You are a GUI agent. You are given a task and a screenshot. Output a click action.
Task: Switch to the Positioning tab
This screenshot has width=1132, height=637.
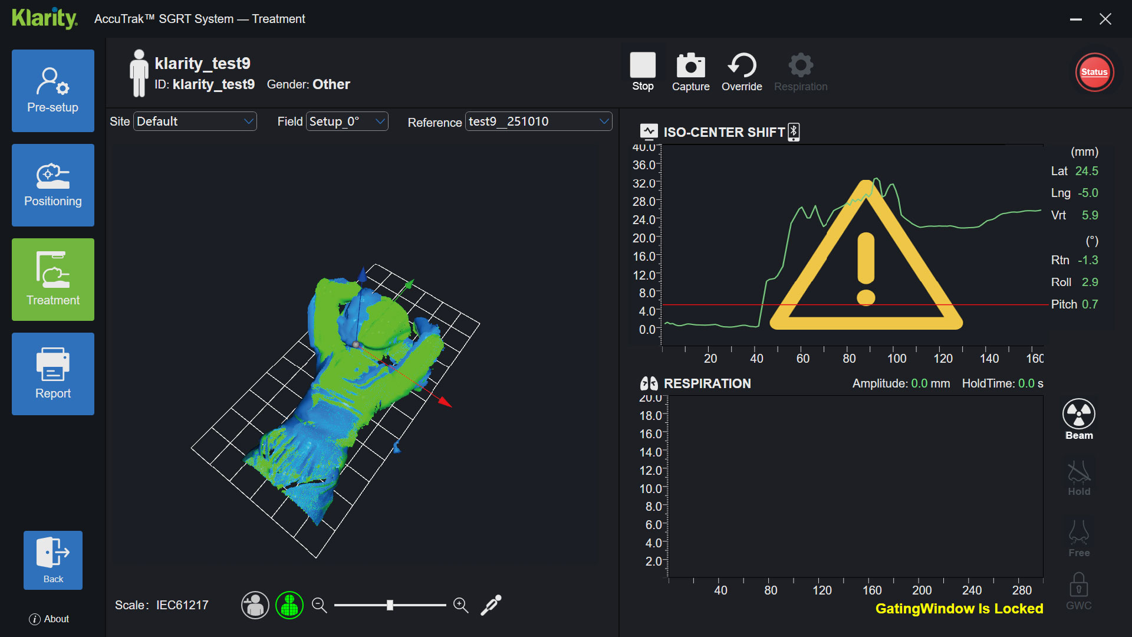click(x=53, y=185)
